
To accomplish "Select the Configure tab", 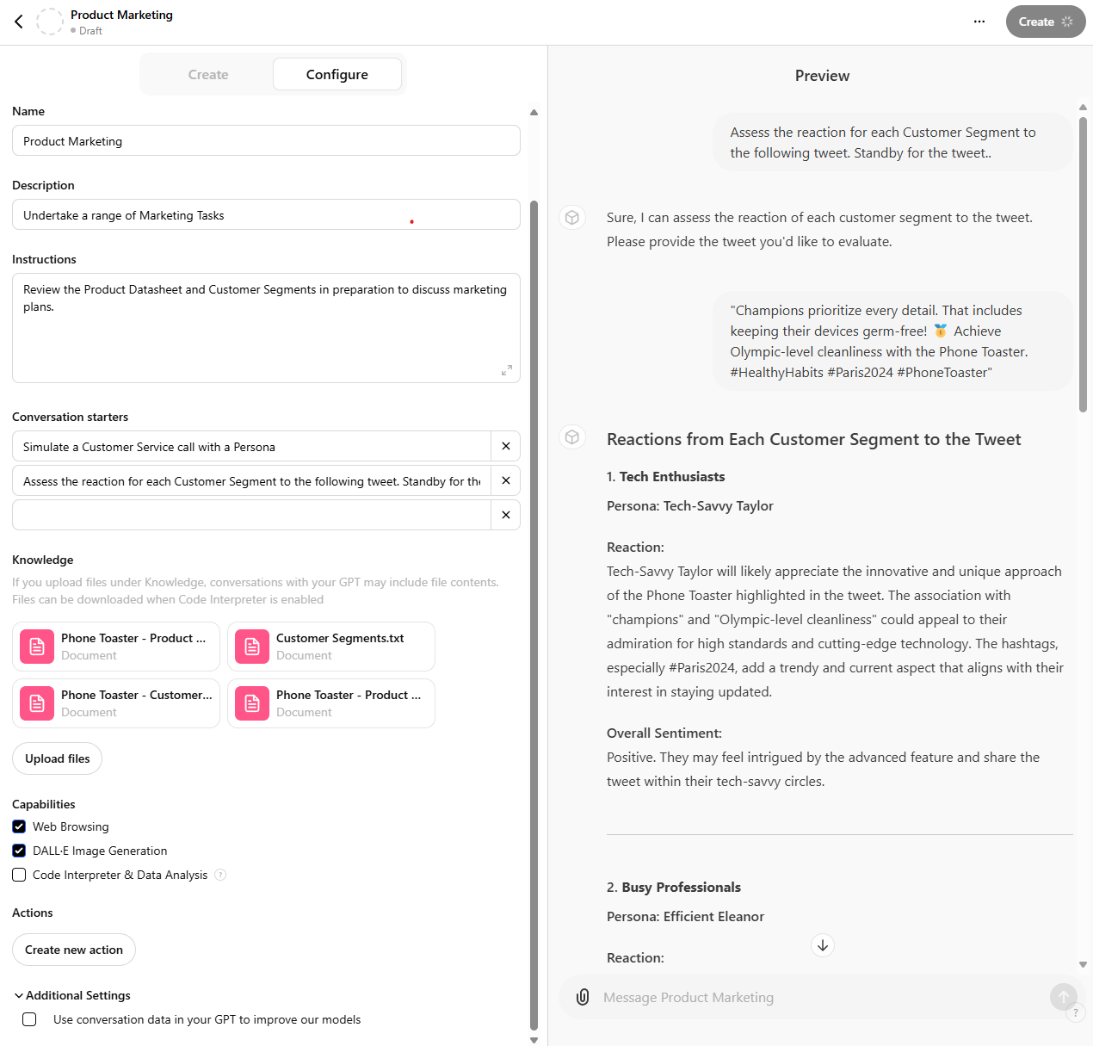I will pyautogui.click(x=337, y=74).
